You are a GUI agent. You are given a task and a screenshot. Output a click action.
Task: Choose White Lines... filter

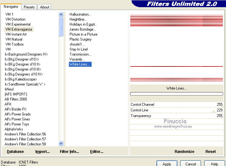tap(80, 64)
